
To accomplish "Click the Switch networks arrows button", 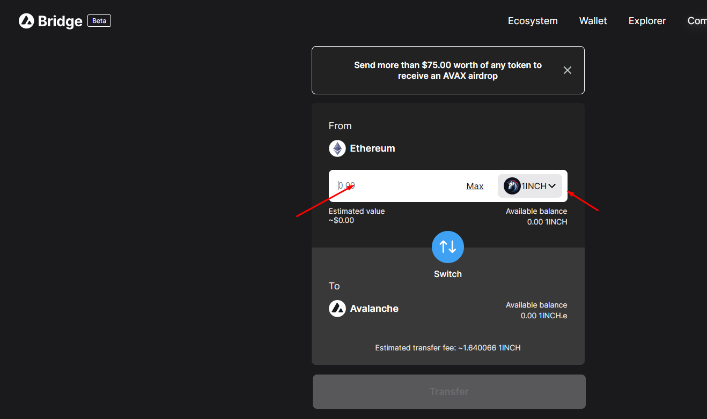I will (448, 247).
